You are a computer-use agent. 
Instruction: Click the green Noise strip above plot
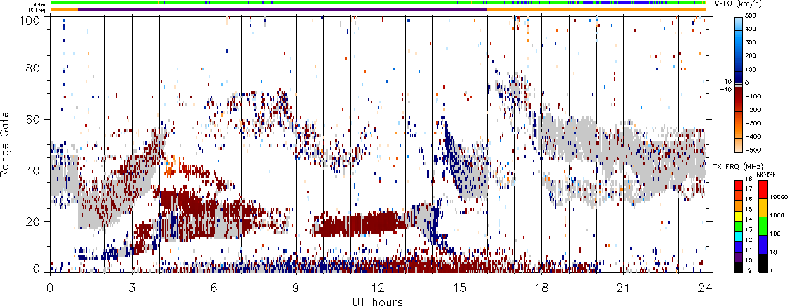378,3
